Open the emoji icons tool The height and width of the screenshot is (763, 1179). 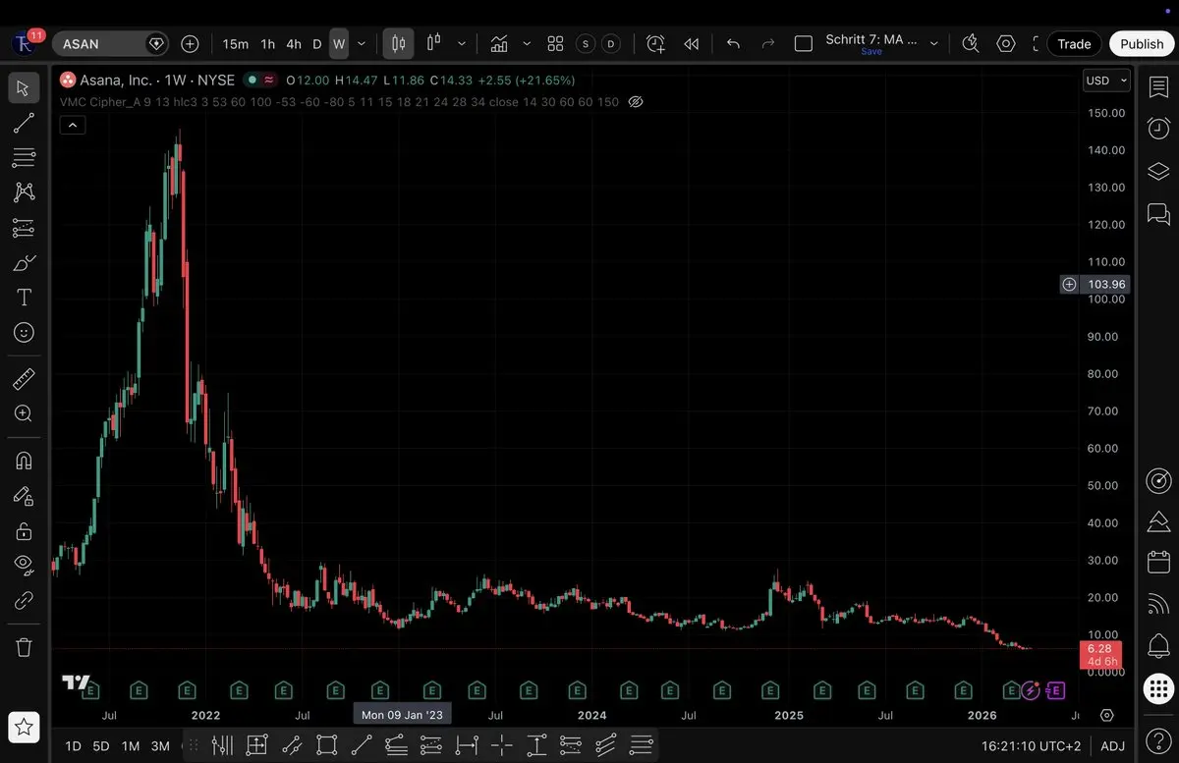click(x=24, y=333)
